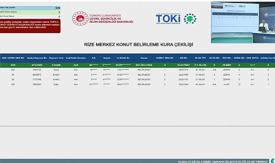The width and height of the screenshot is (275, 163).
Task: Click the 'Diğer' application type cell
Action: tap(56, 85)
